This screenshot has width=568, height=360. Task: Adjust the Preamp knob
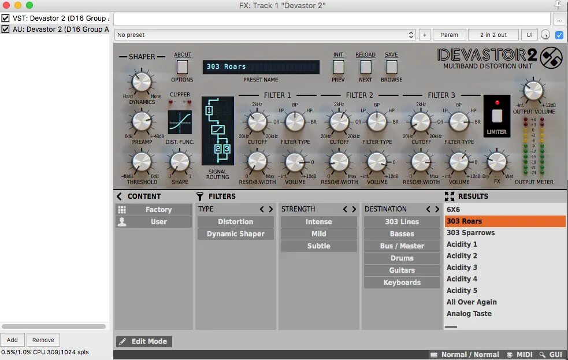point(142,122)
